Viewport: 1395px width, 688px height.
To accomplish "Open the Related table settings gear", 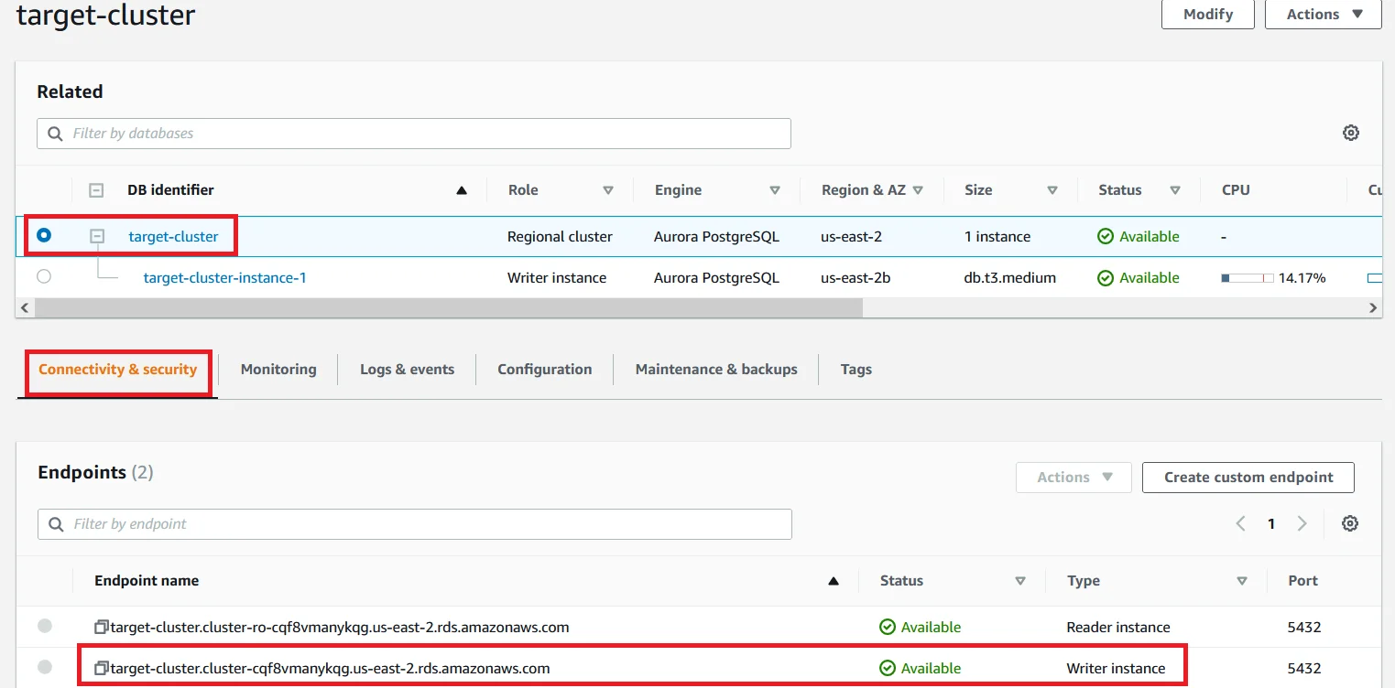I will [1350, 133].
